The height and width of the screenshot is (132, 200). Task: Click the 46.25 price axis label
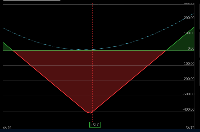[x=7, y=128]
